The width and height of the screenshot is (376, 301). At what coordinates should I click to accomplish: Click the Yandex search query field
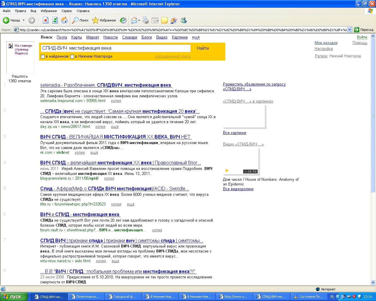115,48
